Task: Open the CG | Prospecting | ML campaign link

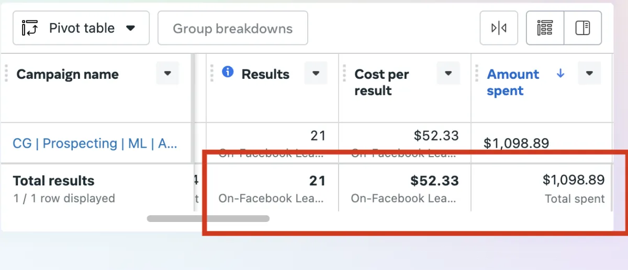Action: click(95, 143)
